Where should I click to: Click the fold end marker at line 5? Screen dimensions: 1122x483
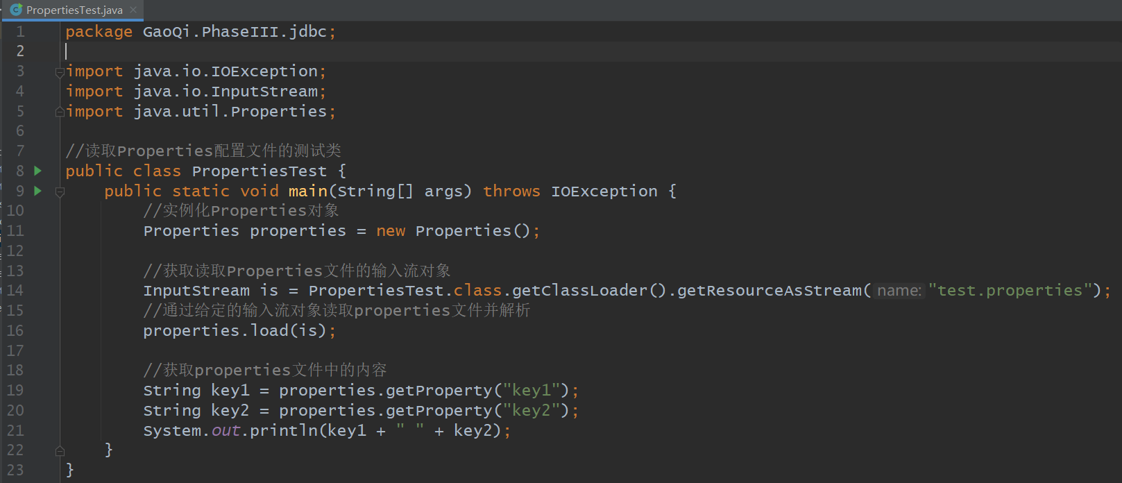[60, 112]
